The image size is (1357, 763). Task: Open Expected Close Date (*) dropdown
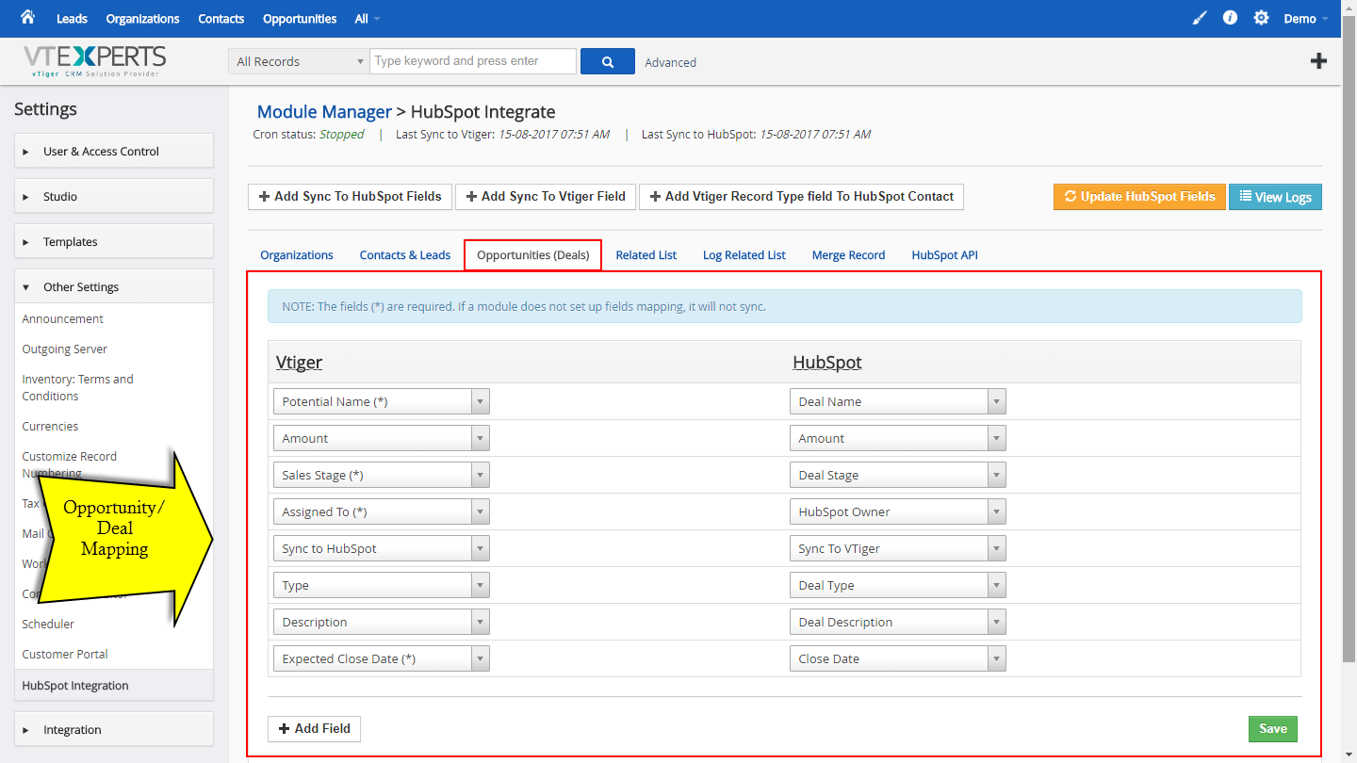click(382, 658)
